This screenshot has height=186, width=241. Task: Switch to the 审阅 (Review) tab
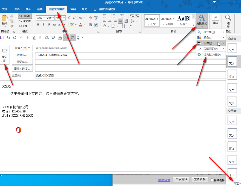tap(73, 9)
